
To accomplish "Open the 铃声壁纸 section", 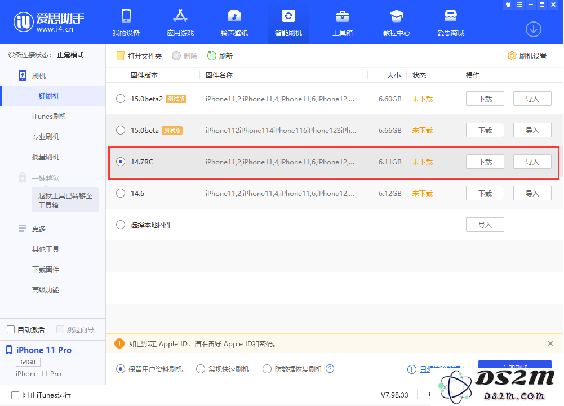I will (234, 23).
